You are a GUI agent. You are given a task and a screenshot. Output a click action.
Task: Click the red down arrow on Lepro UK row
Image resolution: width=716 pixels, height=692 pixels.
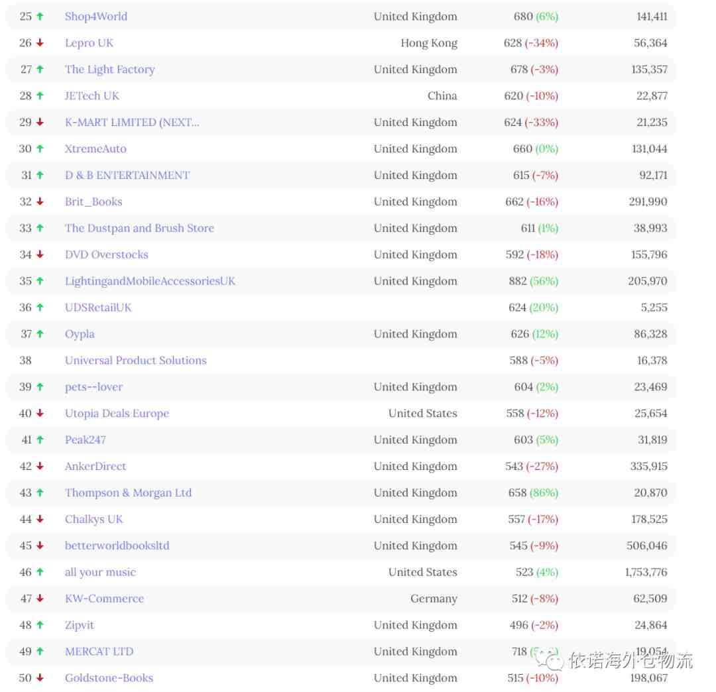[40, 43]
